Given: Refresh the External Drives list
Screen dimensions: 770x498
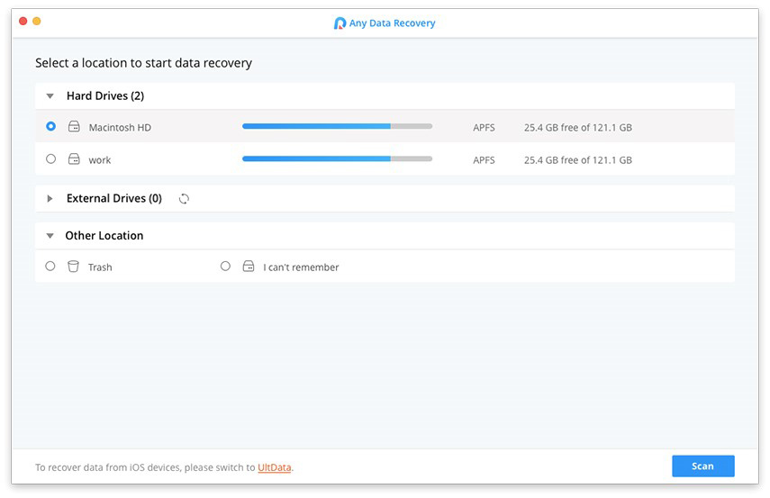Looking at the screenshot, I should (x=184, y=198).
